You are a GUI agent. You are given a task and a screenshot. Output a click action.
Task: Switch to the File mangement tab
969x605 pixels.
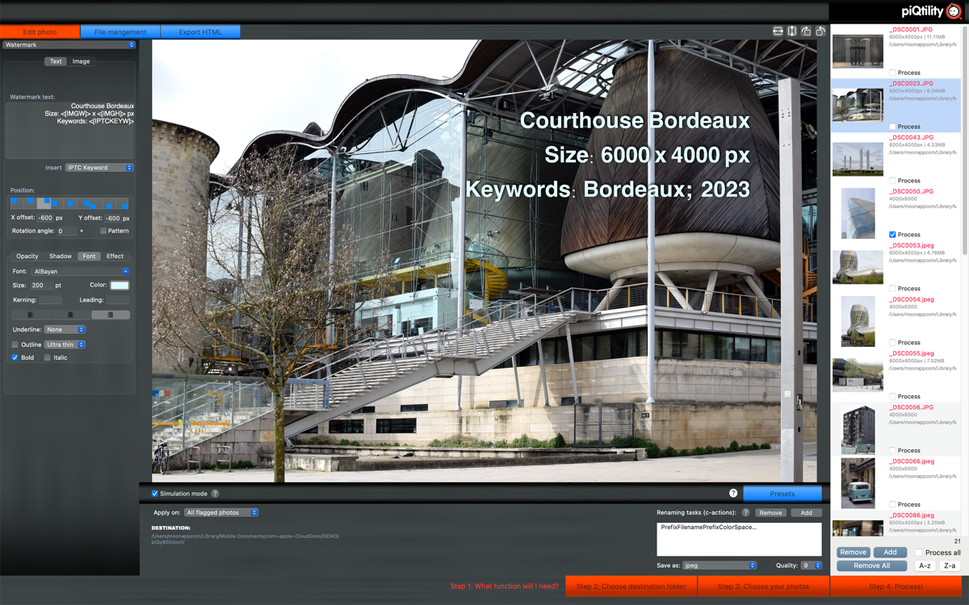tap(120, 32)
